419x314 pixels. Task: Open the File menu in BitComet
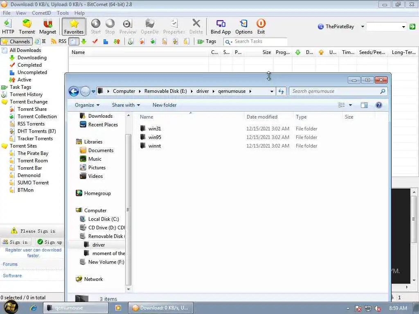[7, 13]
